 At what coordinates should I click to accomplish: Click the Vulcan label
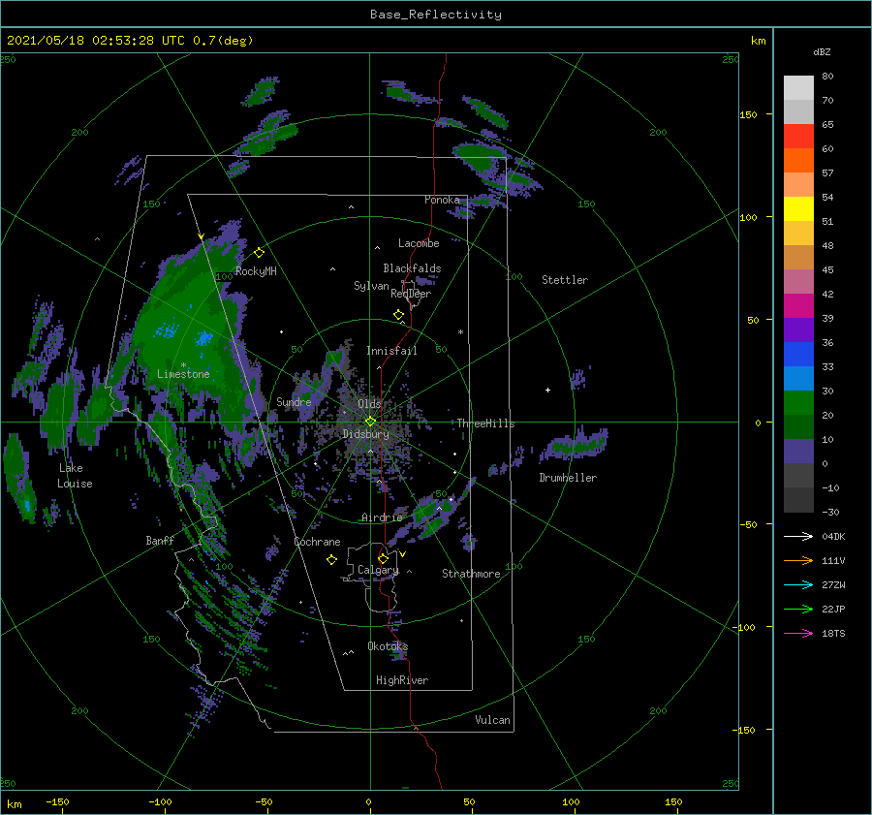click(492, 720)
